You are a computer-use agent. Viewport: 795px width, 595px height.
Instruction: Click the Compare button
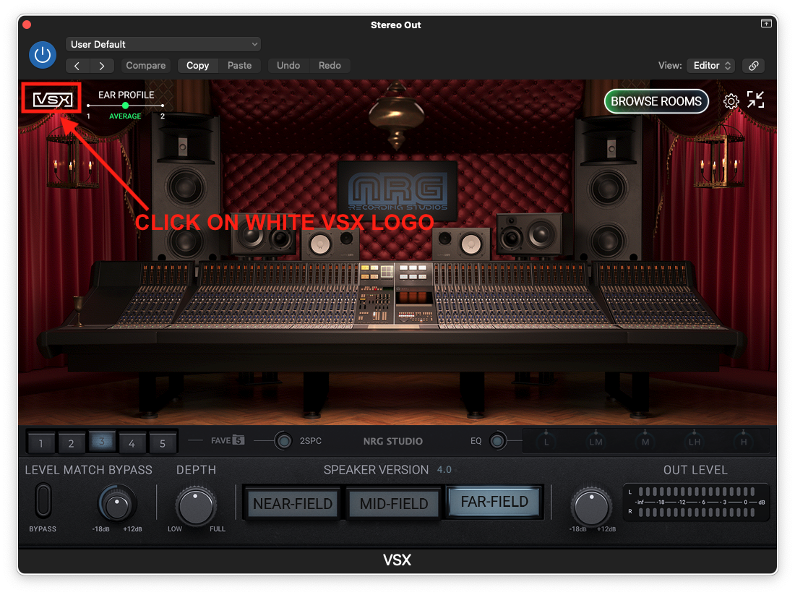click(x=145, y=66)
